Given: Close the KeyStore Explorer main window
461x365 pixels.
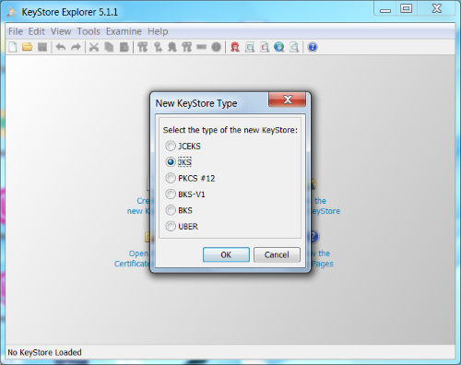Looking at the screenshot, I should tap(436, 8).
